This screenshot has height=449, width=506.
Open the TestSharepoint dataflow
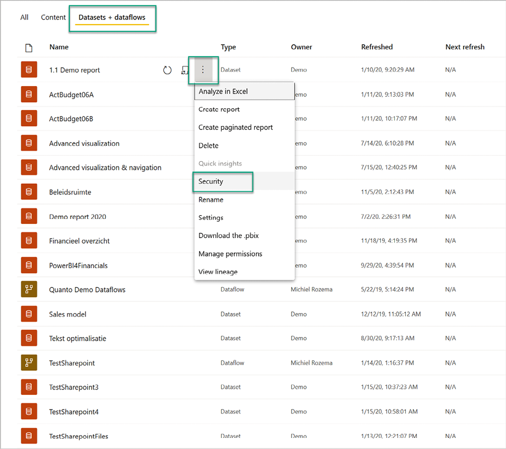click(72, 364)
